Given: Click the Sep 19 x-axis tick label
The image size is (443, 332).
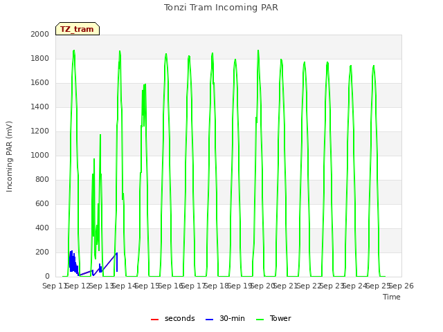Looking at the screenshot, I should point(240,286).
